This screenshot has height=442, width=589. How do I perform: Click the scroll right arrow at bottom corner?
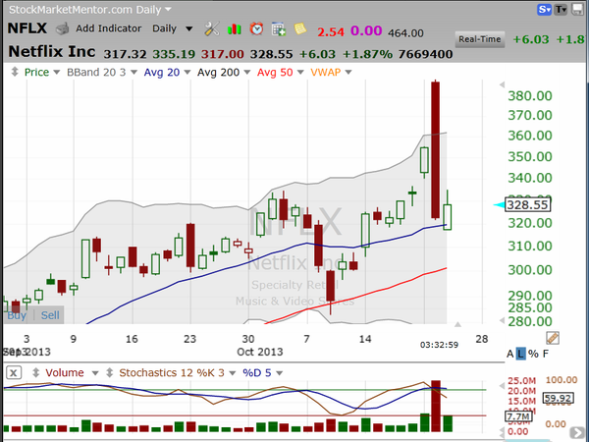[576, 432]
